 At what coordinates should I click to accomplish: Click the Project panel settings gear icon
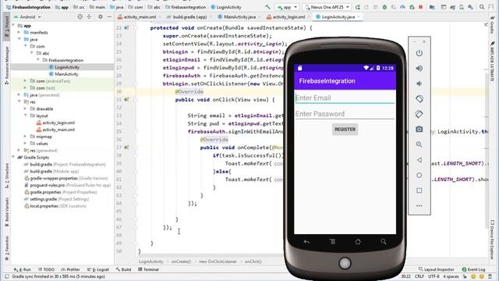coord(101,16)
